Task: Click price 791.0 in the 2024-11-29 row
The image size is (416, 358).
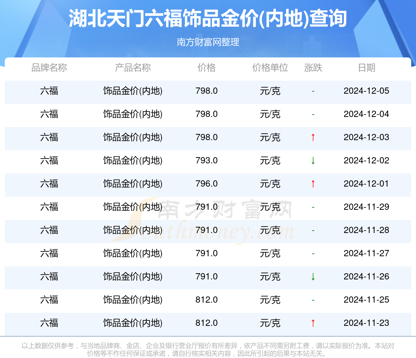Action: coord(207,207)
